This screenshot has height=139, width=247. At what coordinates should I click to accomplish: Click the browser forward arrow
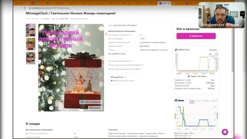click(x=20, y=8)
